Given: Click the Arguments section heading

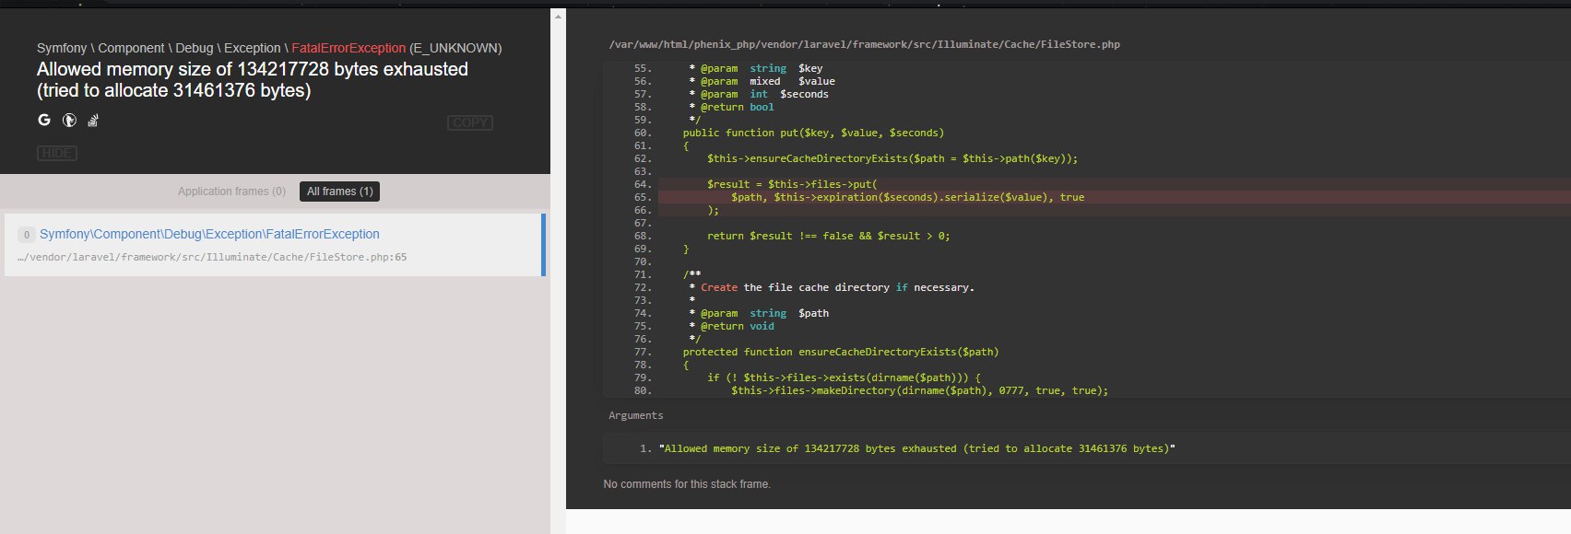Looking at the screenshot, I should [x=635, y=415].
